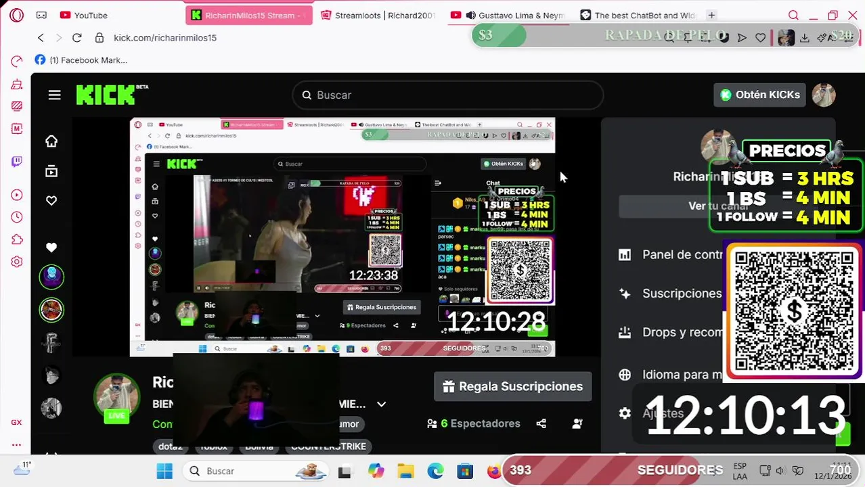The height and width of the screenshot is (487, 865).
Task: Switch to Gusttavo Lima & Neymar tab
Action: point(508,15)
